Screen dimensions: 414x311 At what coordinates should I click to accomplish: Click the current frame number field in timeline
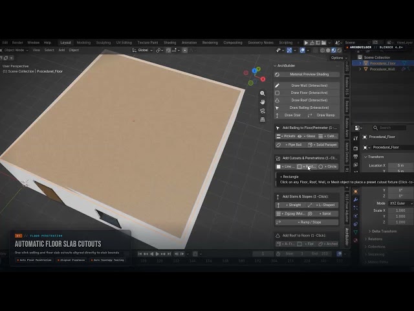[263, 254]
